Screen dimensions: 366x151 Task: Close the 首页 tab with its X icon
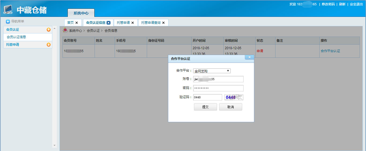tap(77, 23)
